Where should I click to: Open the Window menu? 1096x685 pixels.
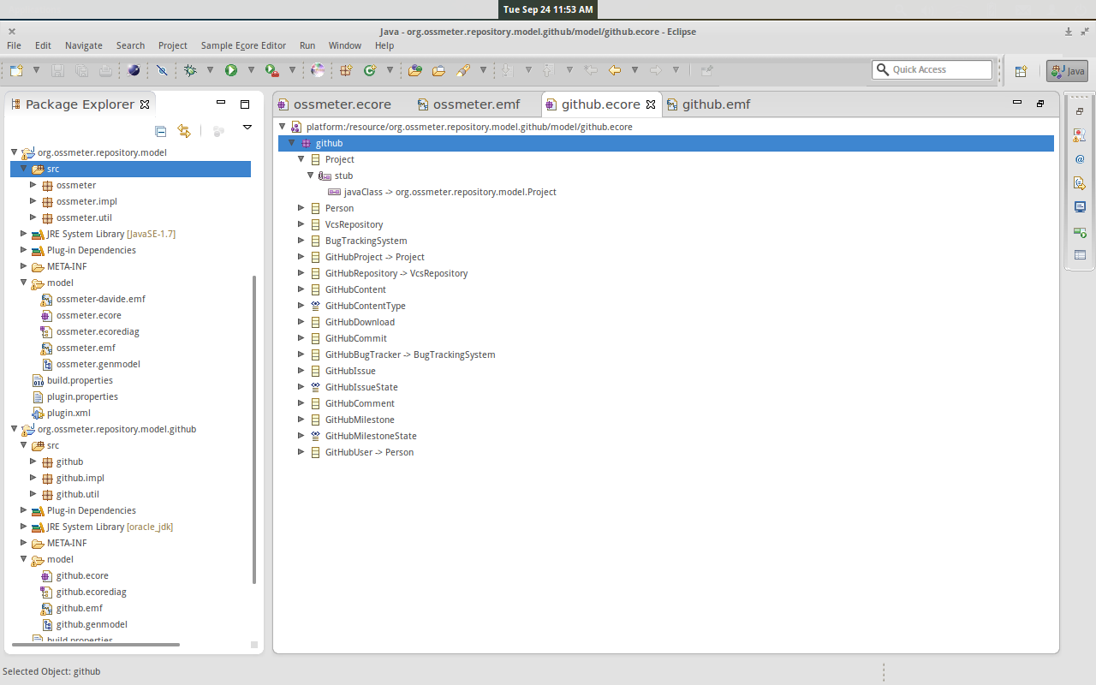coord(345,45)
